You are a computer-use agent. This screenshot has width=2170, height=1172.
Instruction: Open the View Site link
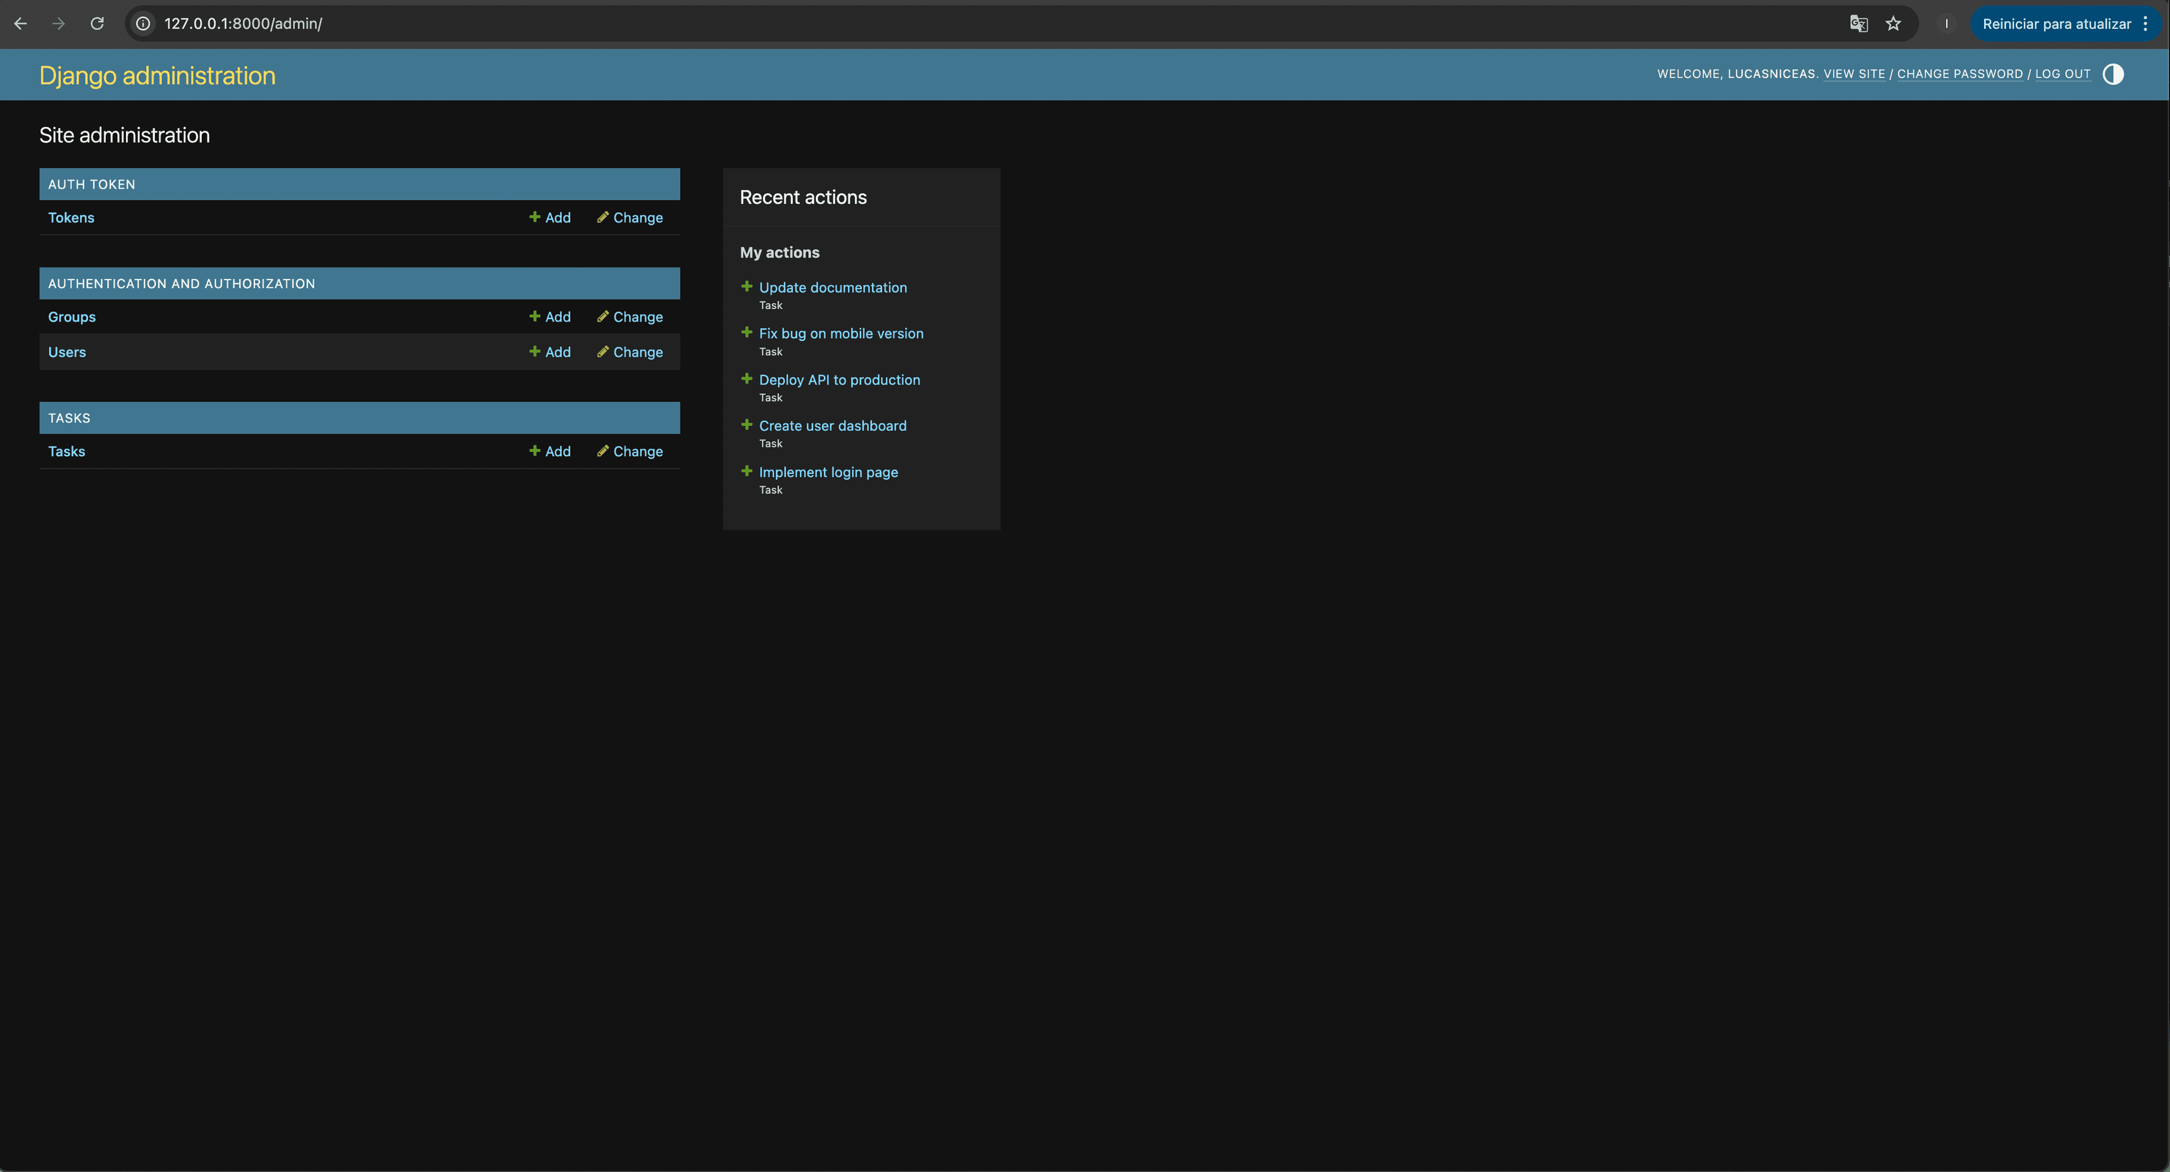coord(1854,74)
